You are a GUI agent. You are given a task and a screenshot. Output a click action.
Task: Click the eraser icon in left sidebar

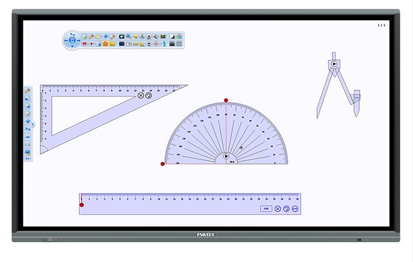27,122
